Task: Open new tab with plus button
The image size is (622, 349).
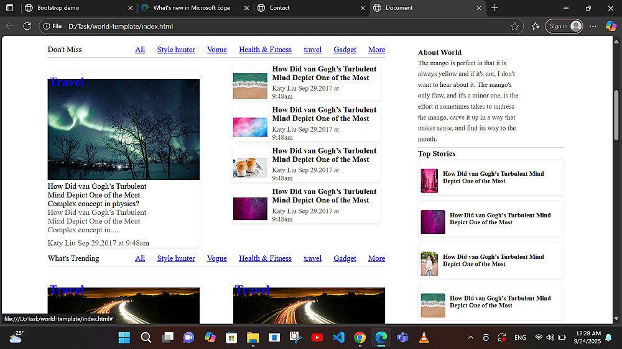Action: [x=494, y=7]
